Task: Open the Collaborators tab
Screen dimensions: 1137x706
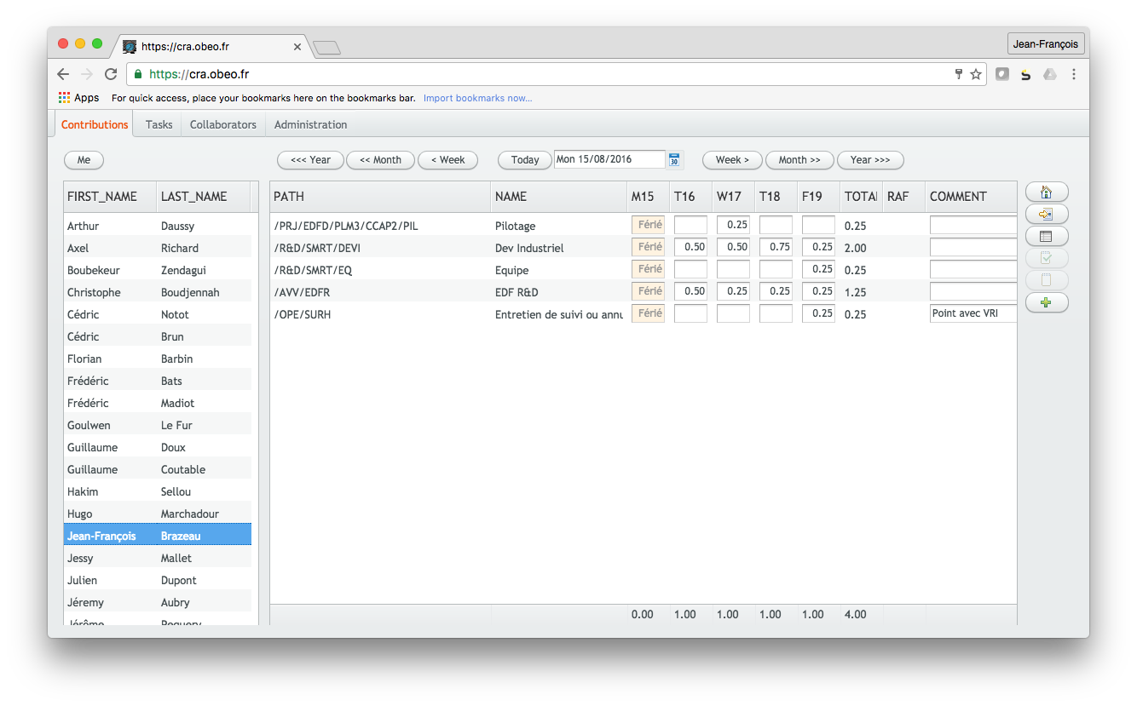Action: tap(223, 124)
